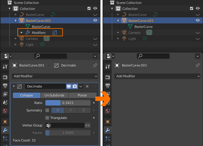This screenshot has height=146, width=203.
Task: Open Modifier properties tab in right panel
Action: (108, 130)
